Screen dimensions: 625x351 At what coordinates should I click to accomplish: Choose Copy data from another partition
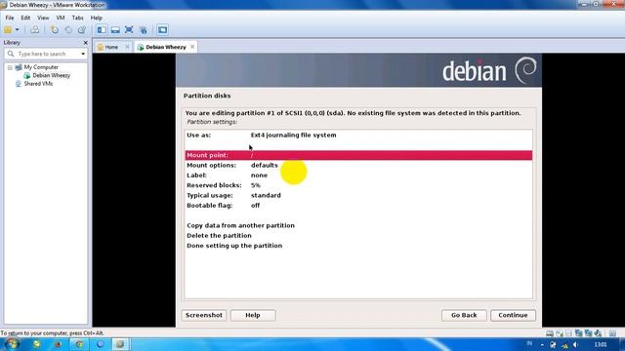pyautogui.click(x=358, y=225)
